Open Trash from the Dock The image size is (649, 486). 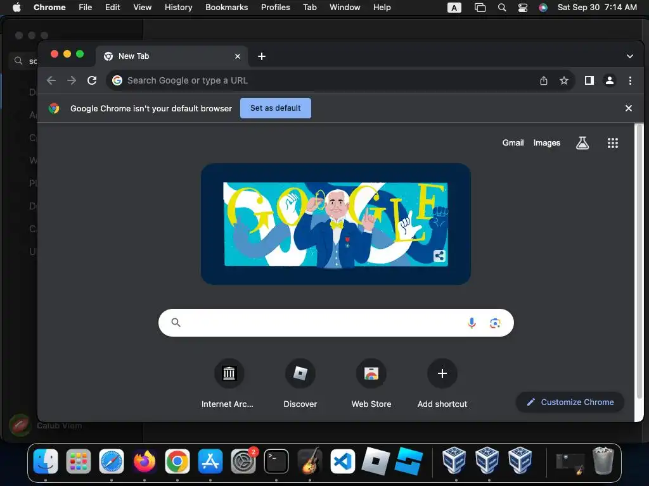coord(603,461)
